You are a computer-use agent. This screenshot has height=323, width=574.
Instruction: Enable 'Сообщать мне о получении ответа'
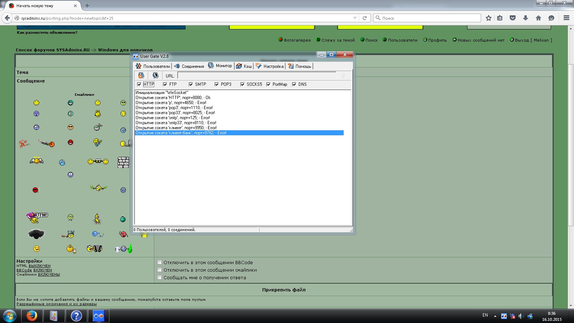tap(160, 277)
